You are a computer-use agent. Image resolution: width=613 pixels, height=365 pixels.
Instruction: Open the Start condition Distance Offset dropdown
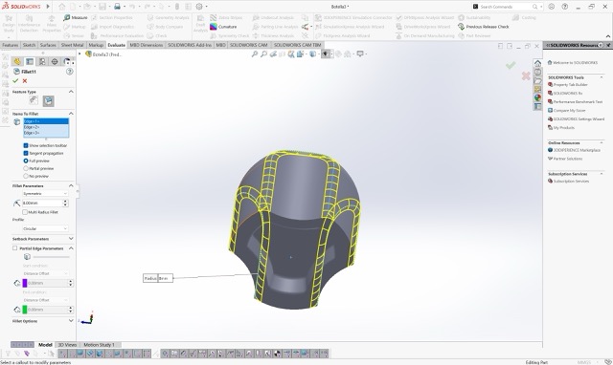[45, 273]
